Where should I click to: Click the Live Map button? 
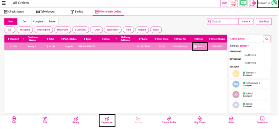coord(264,22)
